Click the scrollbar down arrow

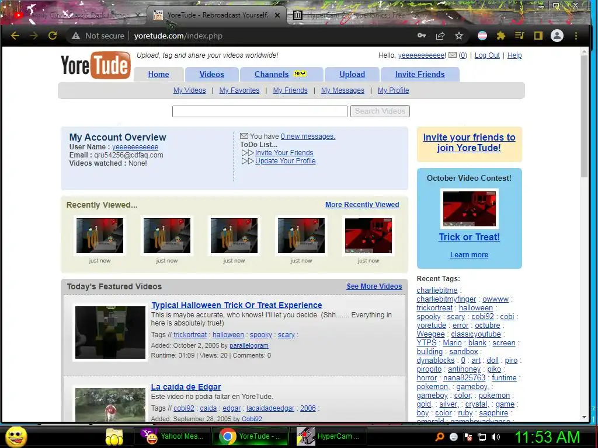(584, 417)
